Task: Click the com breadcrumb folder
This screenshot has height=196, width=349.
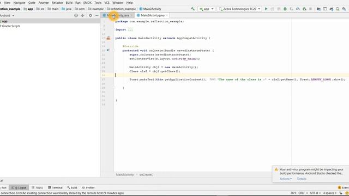Action: coord(80,9)
